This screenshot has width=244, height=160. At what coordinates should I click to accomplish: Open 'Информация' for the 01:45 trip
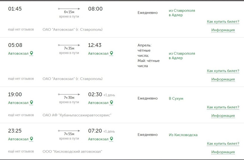point(223,30)
